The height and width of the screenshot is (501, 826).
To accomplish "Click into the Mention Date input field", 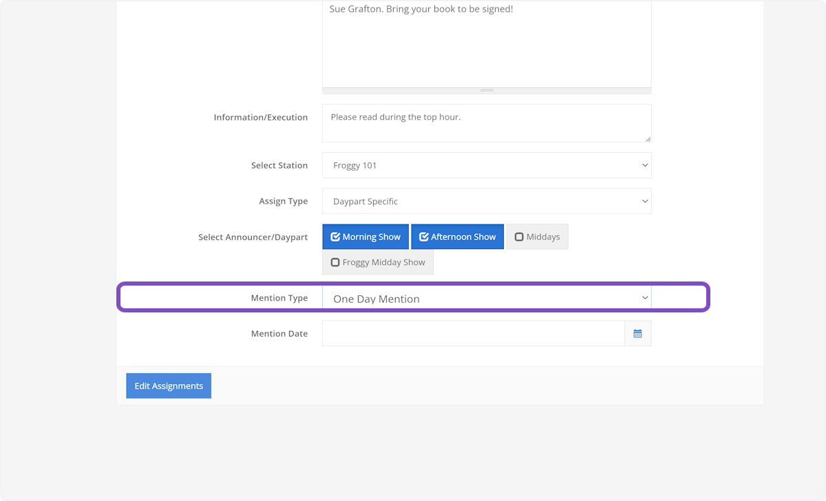I will 473,334.
